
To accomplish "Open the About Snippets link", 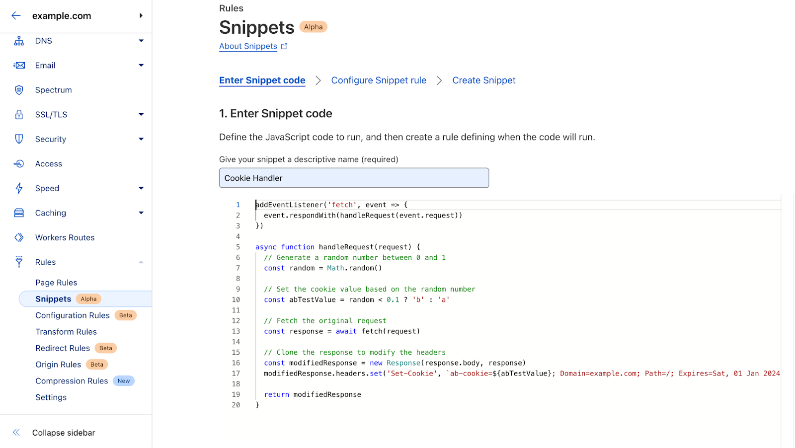I will [248, 46].
